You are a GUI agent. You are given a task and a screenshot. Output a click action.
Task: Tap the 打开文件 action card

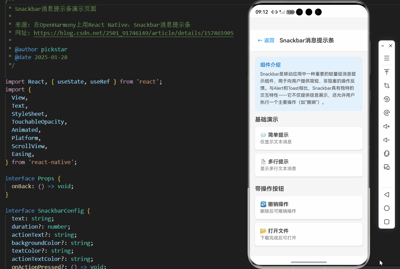(x=308, y=234)
